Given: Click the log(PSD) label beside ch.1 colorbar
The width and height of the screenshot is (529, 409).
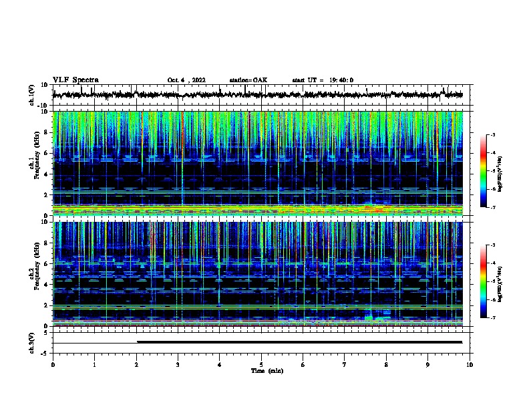Looking at the screenshot, I should click(500, 174).
